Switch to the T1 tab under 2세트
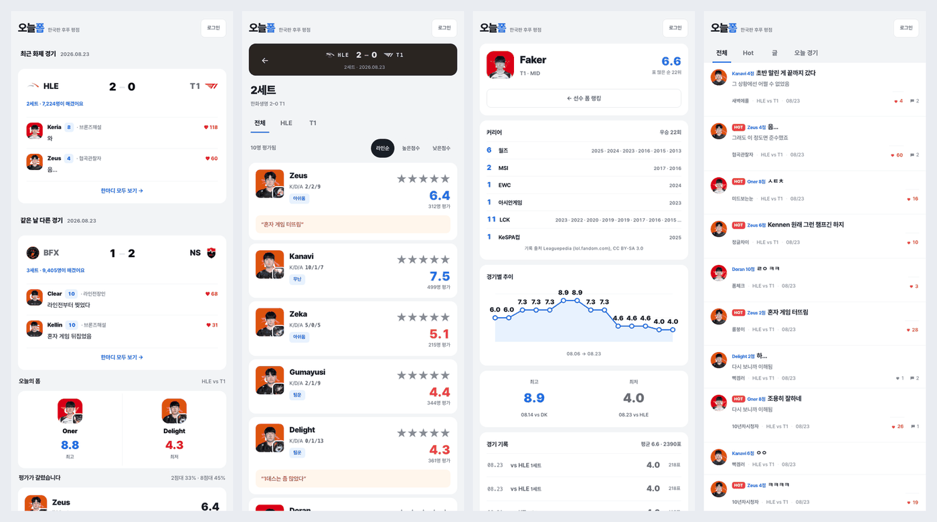 pos(313,123)
